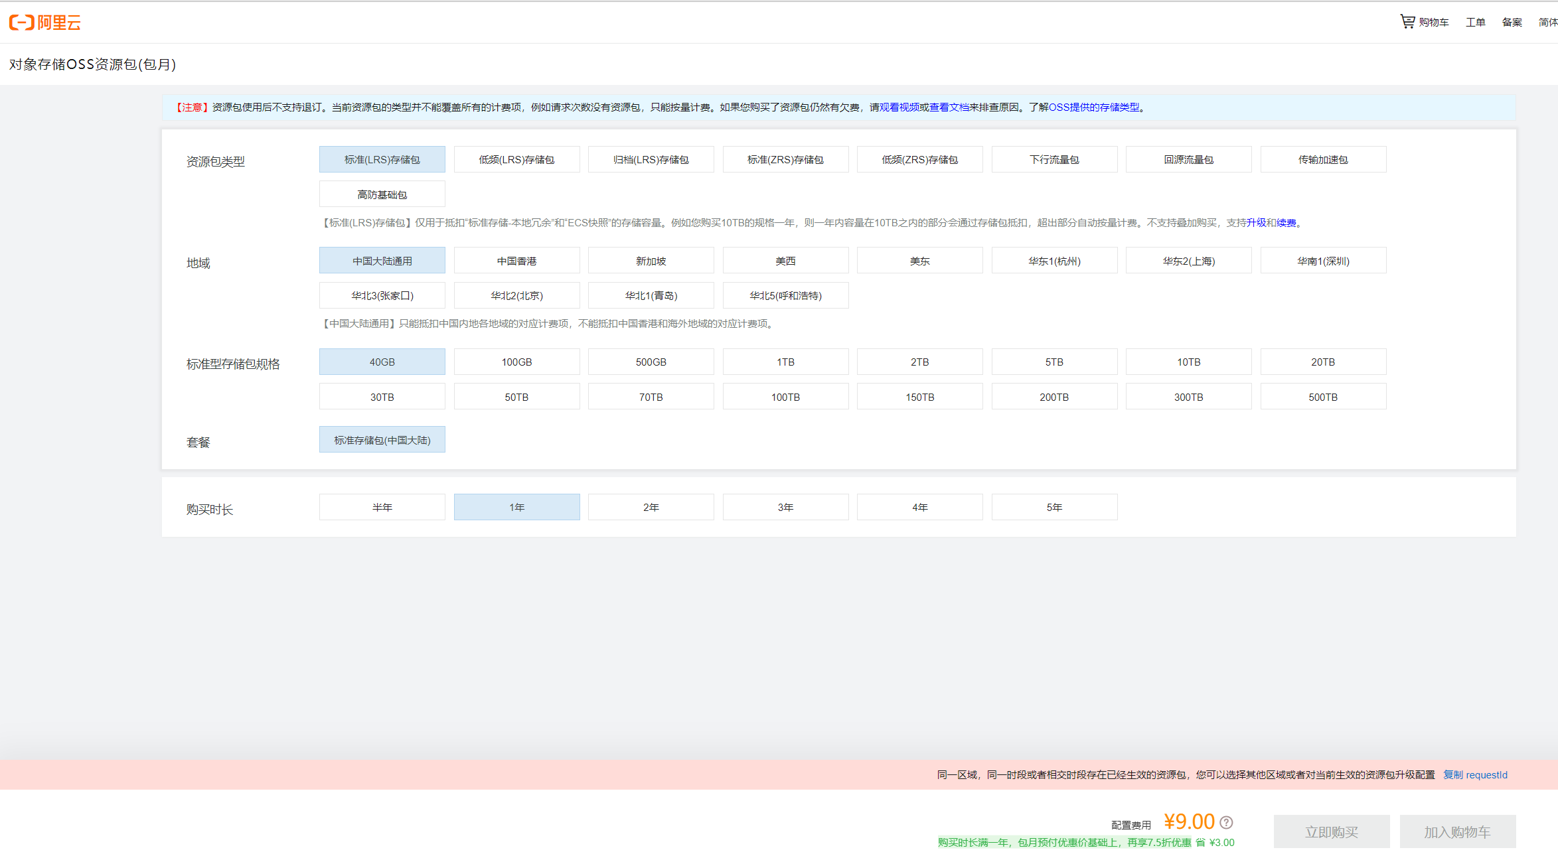The width and height of the screenshot is (1558, 860).
Task: Select the 华北2(北京) region
Action: click(x=516, y=296)
